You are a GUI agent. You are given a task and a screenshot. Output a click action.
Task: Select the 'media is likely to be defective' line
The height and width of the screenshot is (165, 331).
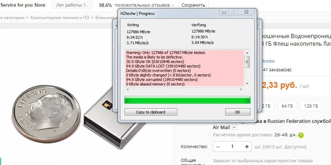[154, 57]
